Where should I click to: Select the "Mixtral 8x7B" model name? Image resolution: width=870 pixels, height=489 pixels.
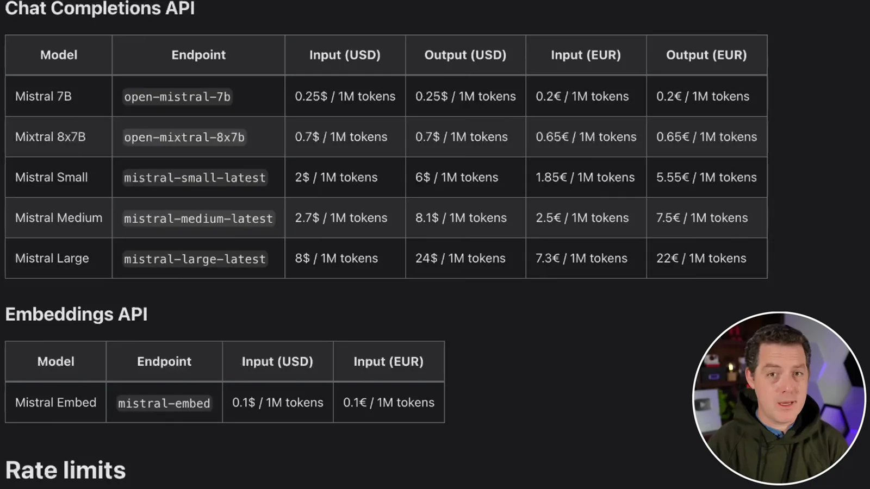51,137
